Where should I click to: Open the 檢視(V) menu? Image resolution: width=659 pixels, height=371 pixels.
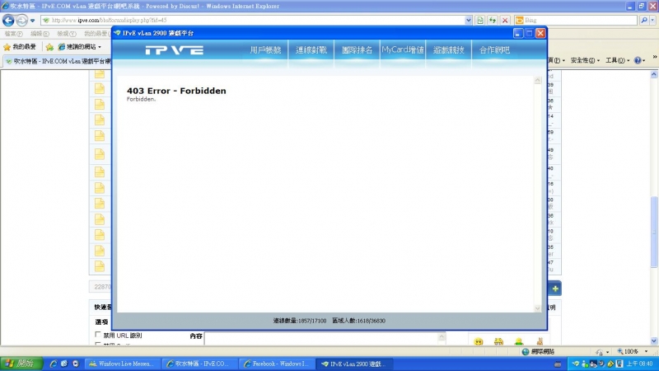coord(67,34)
